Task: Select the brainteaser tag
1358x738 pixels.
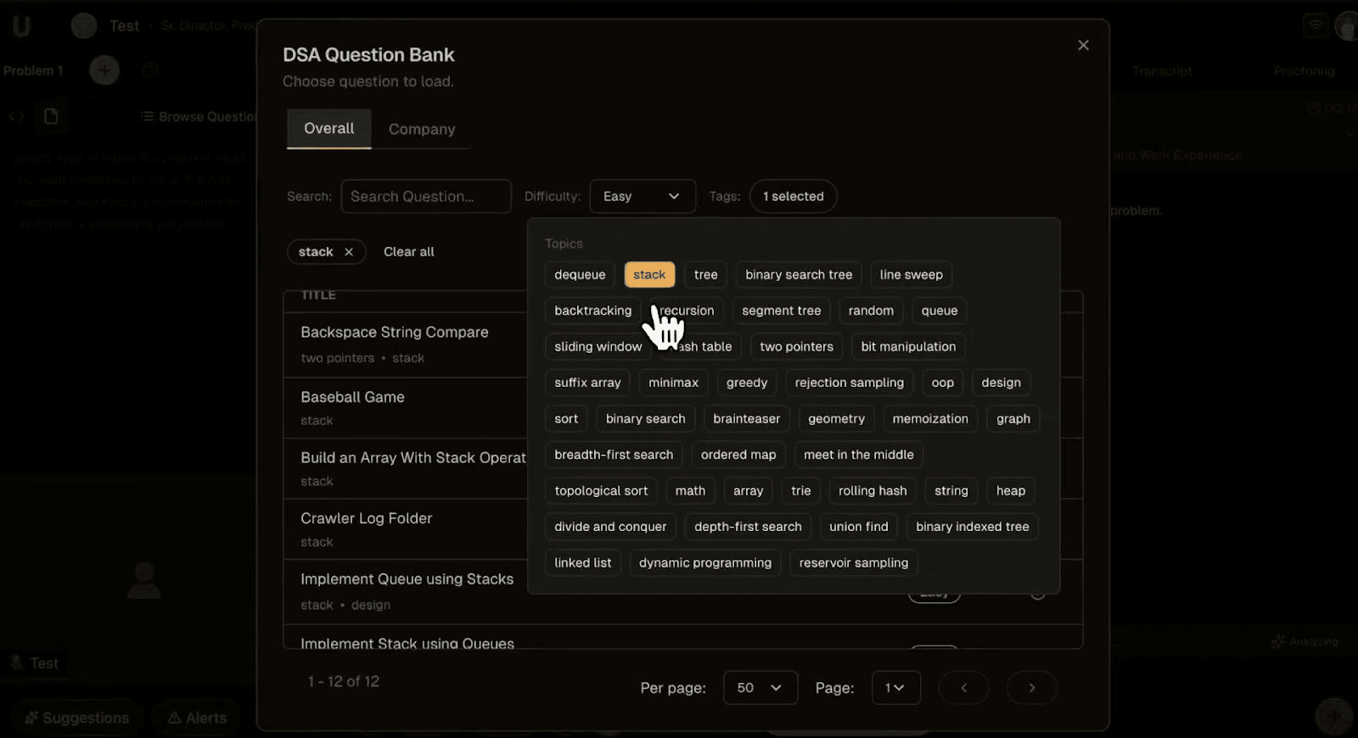Action: tap(746, 419)
